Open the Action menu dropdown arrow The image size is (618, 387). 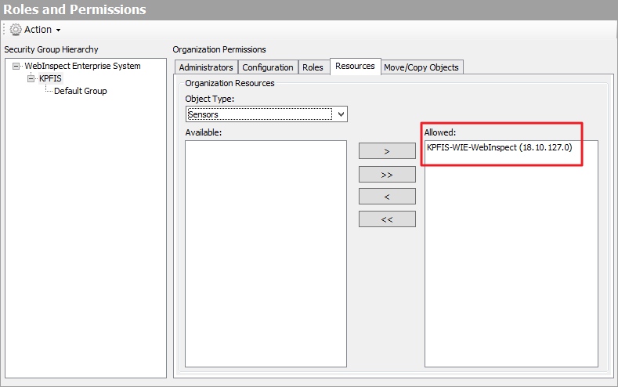58,30
